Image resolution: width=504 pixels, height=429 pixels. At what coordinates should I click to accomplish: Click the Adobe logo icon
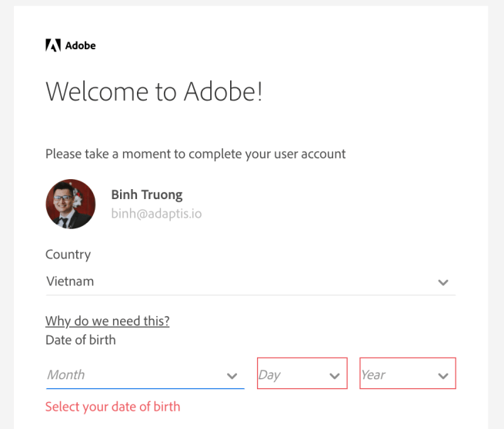[x=53, y=45]
